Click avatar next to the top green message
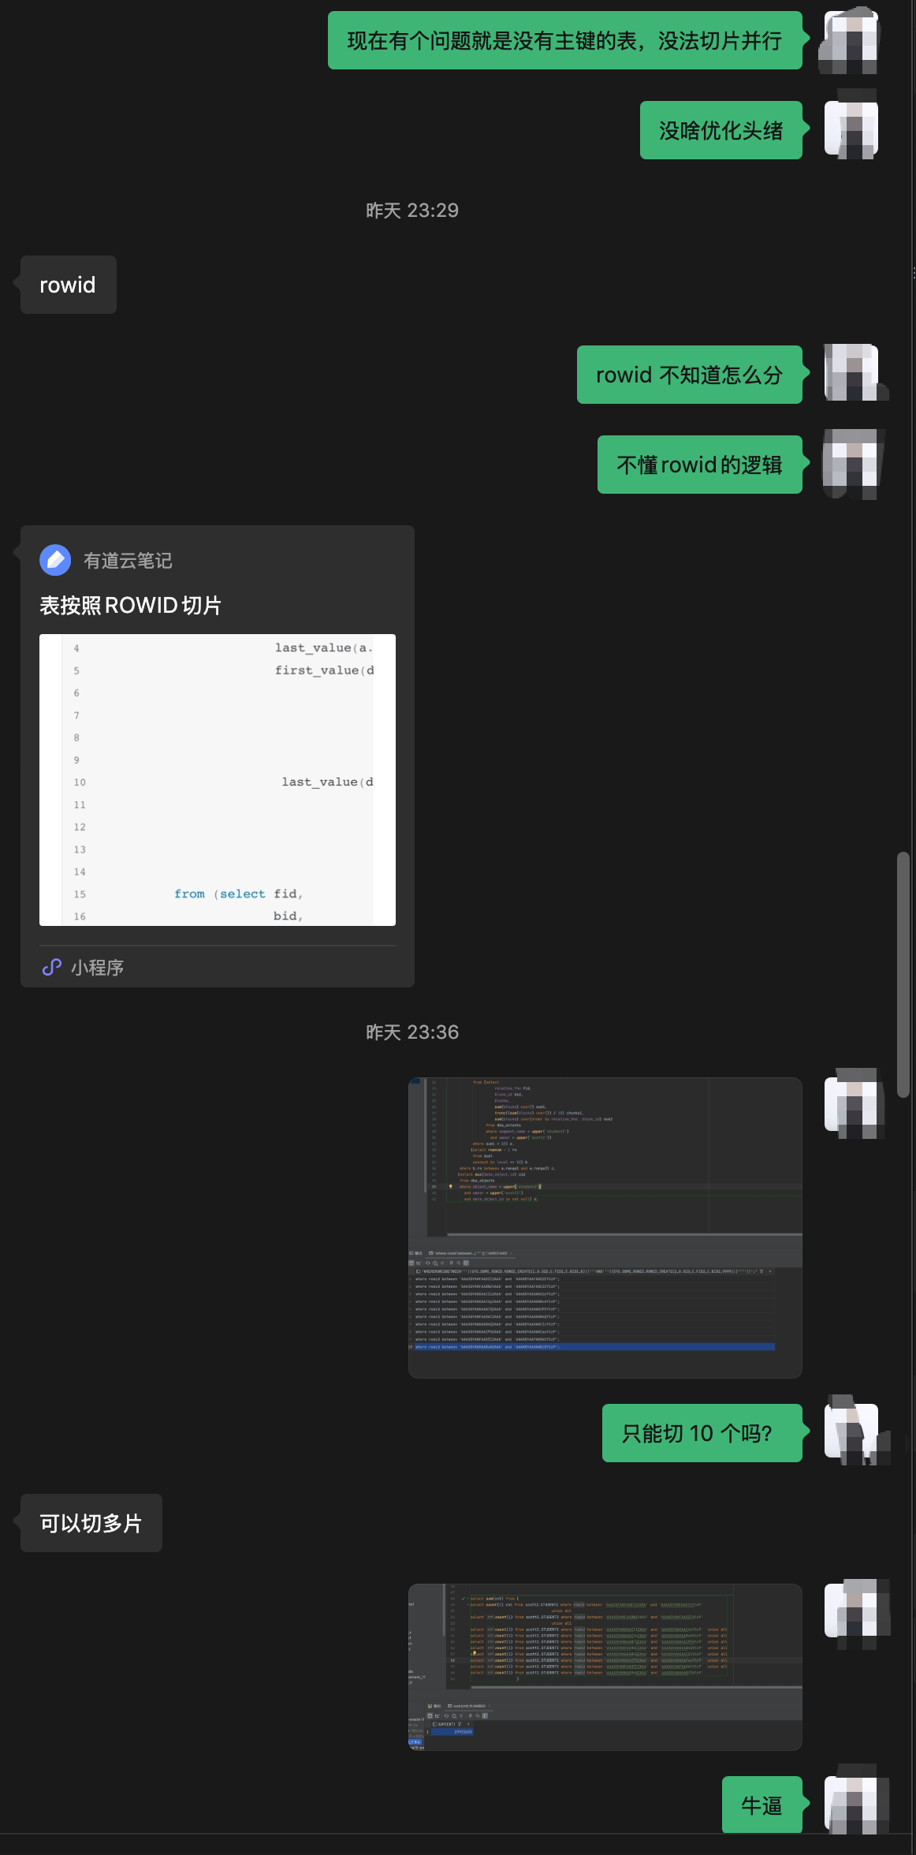Image resolution: width=916 pixels, height=1855 pixels. pos(851,40)
